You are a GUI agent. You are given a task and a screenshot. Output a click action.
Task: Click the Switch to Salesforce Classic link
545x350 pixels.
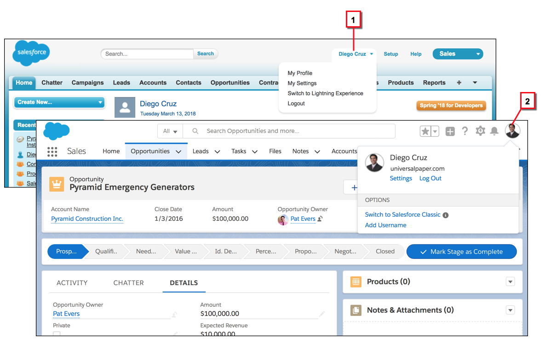tap(402, 214)
